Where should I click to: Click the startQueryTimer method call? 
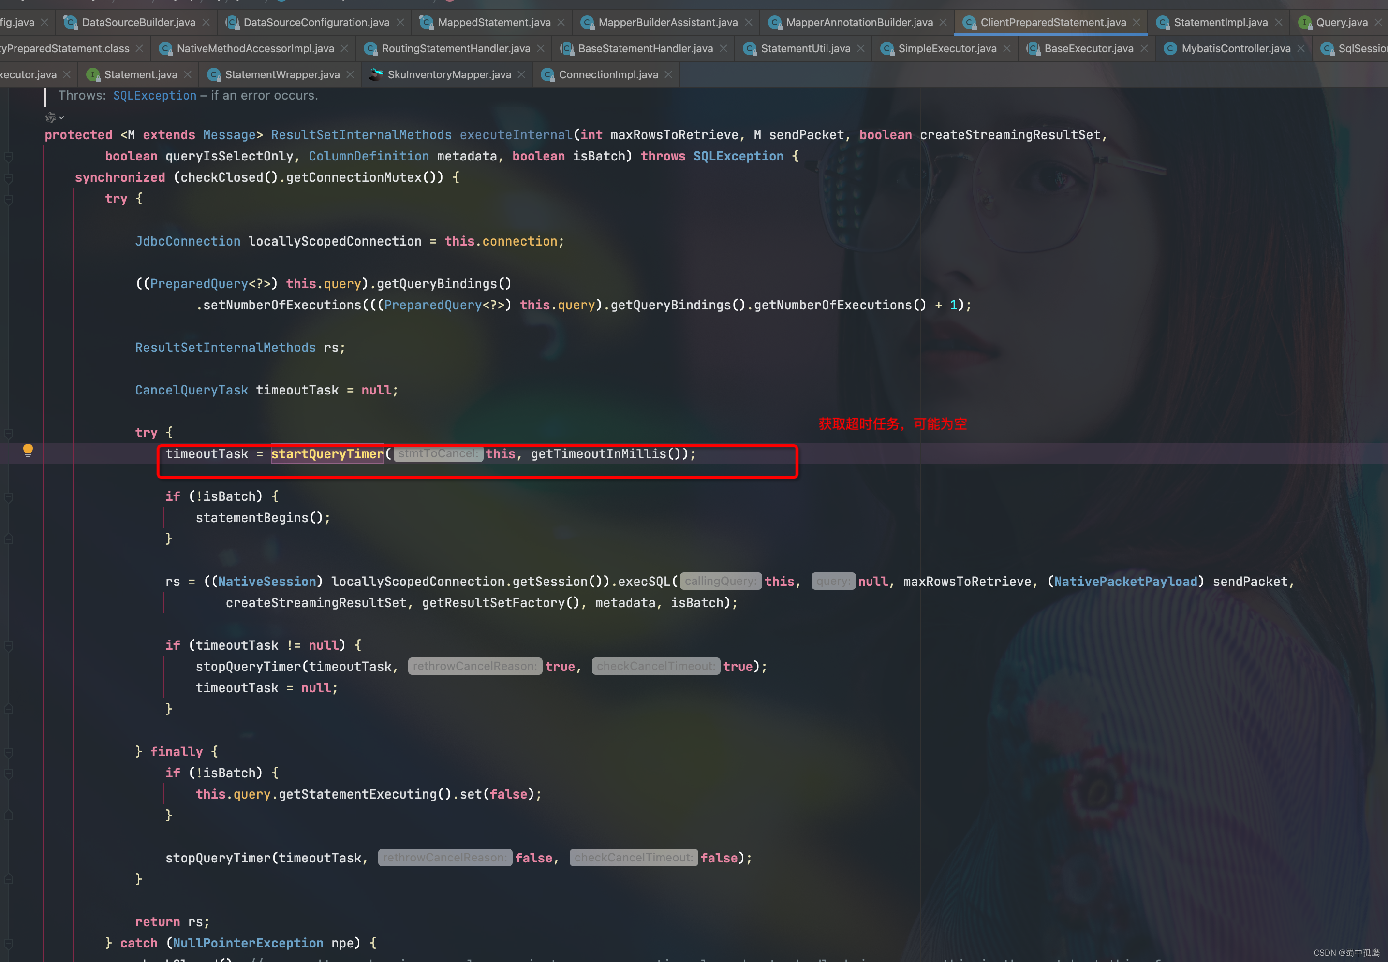[x=327, y=454]
